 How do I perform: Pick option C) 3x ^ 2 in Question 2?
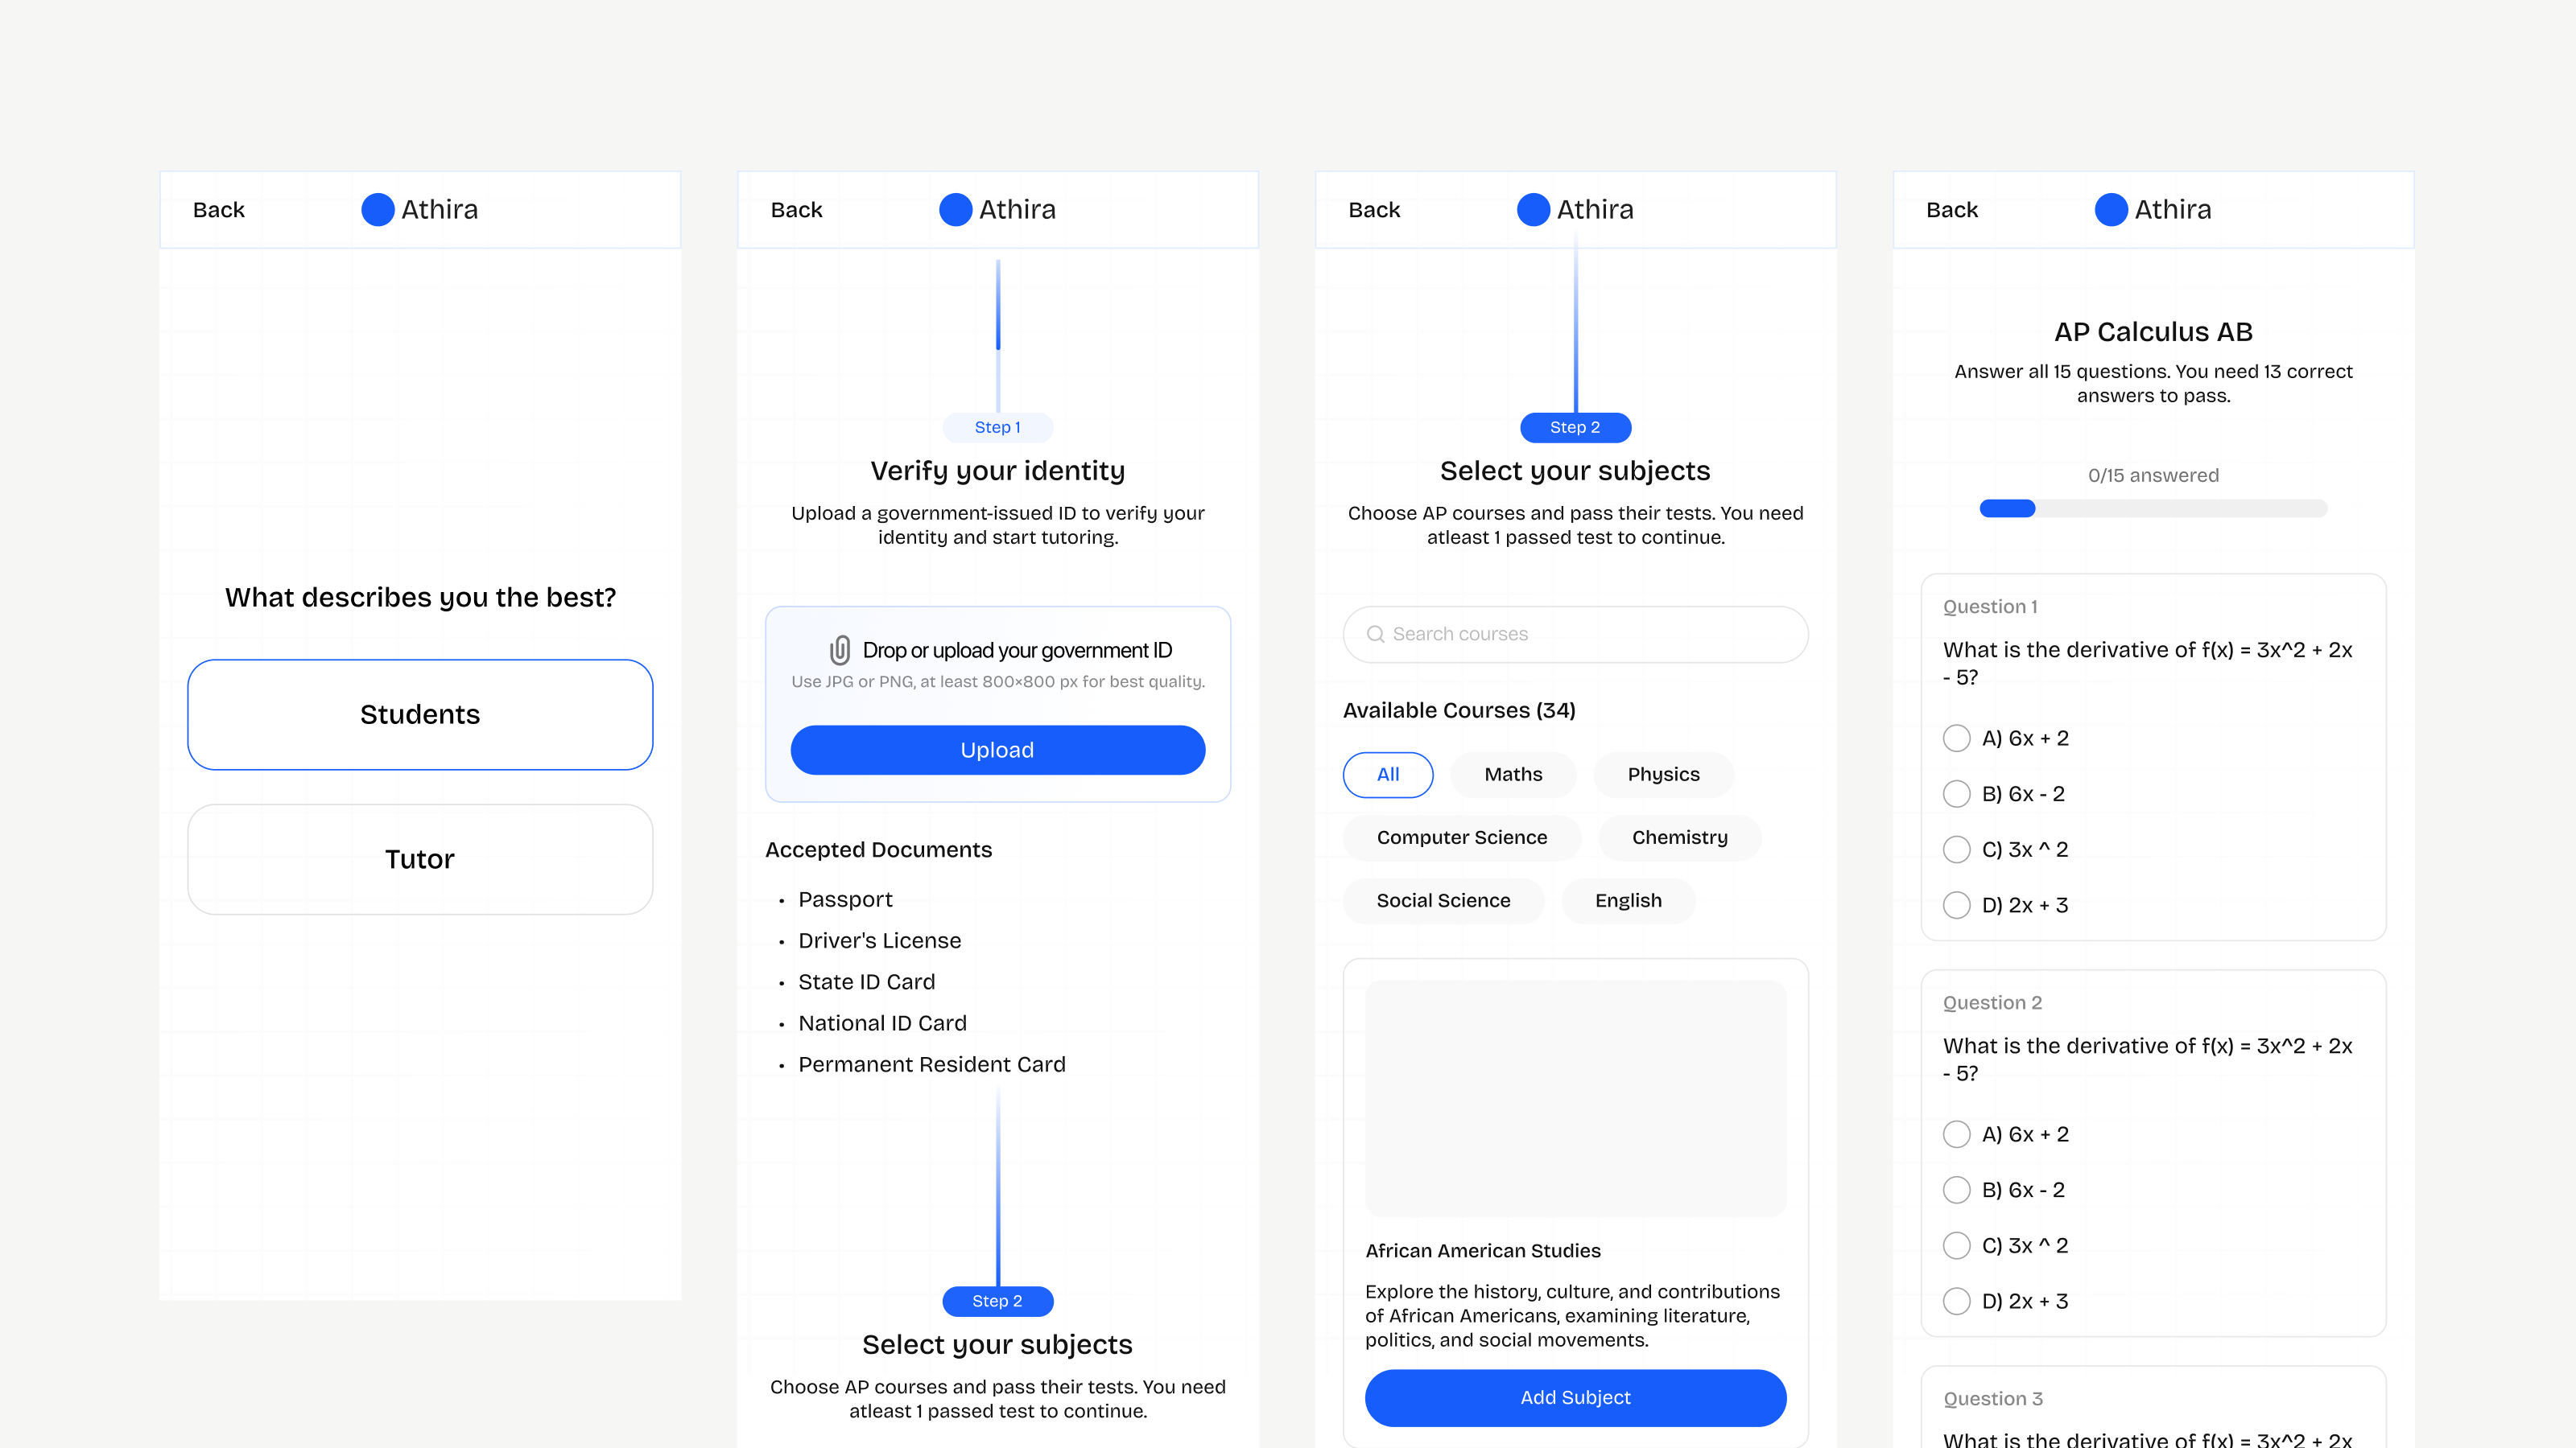[1957, 1246]
